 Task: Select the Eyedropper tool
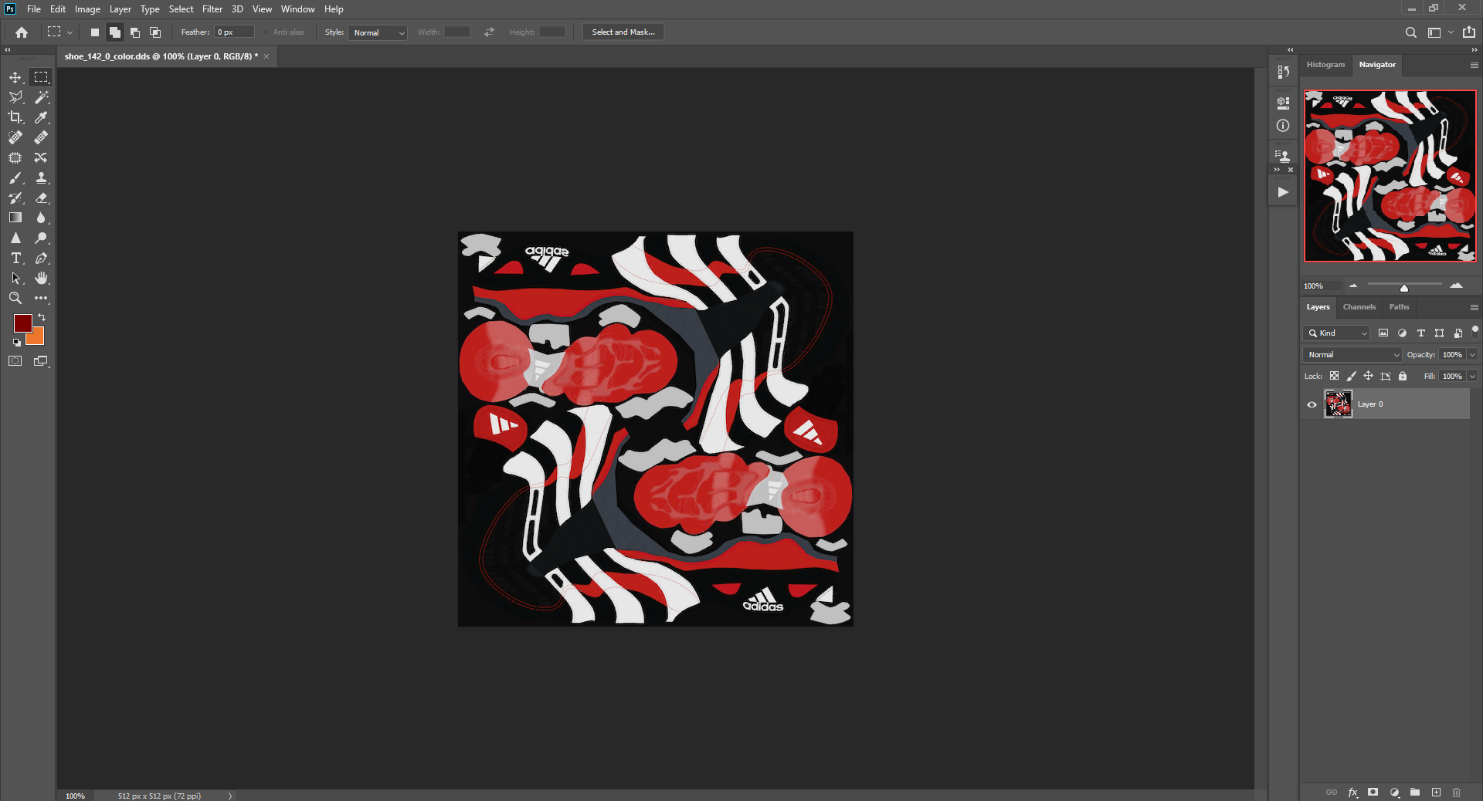[x=41, y=117]
